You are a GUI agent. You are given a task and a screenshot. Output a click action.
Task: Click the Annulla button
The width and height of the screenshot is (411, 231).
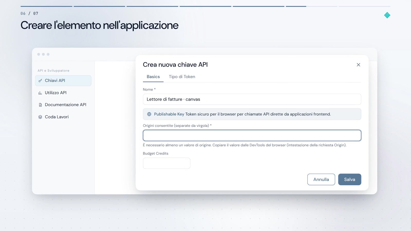(x=321, y=179)
